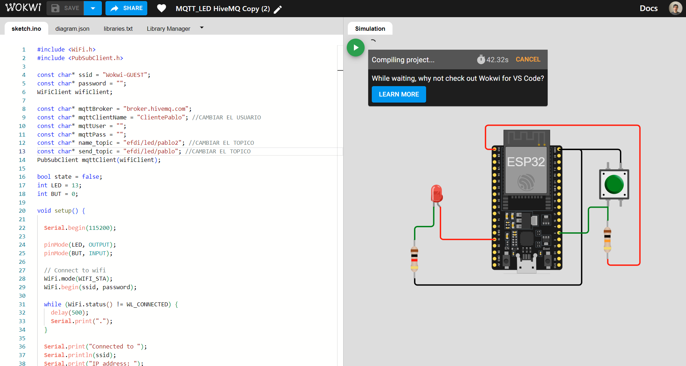Open the Library Manager tab

168,29
